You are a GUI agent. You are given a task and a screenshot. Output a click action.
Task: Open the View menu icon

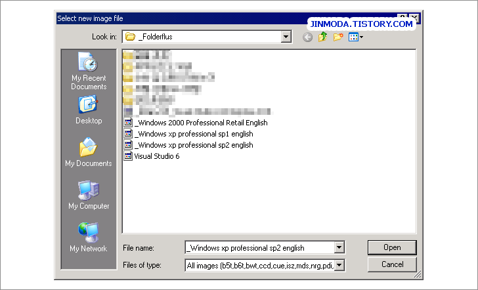356,37
